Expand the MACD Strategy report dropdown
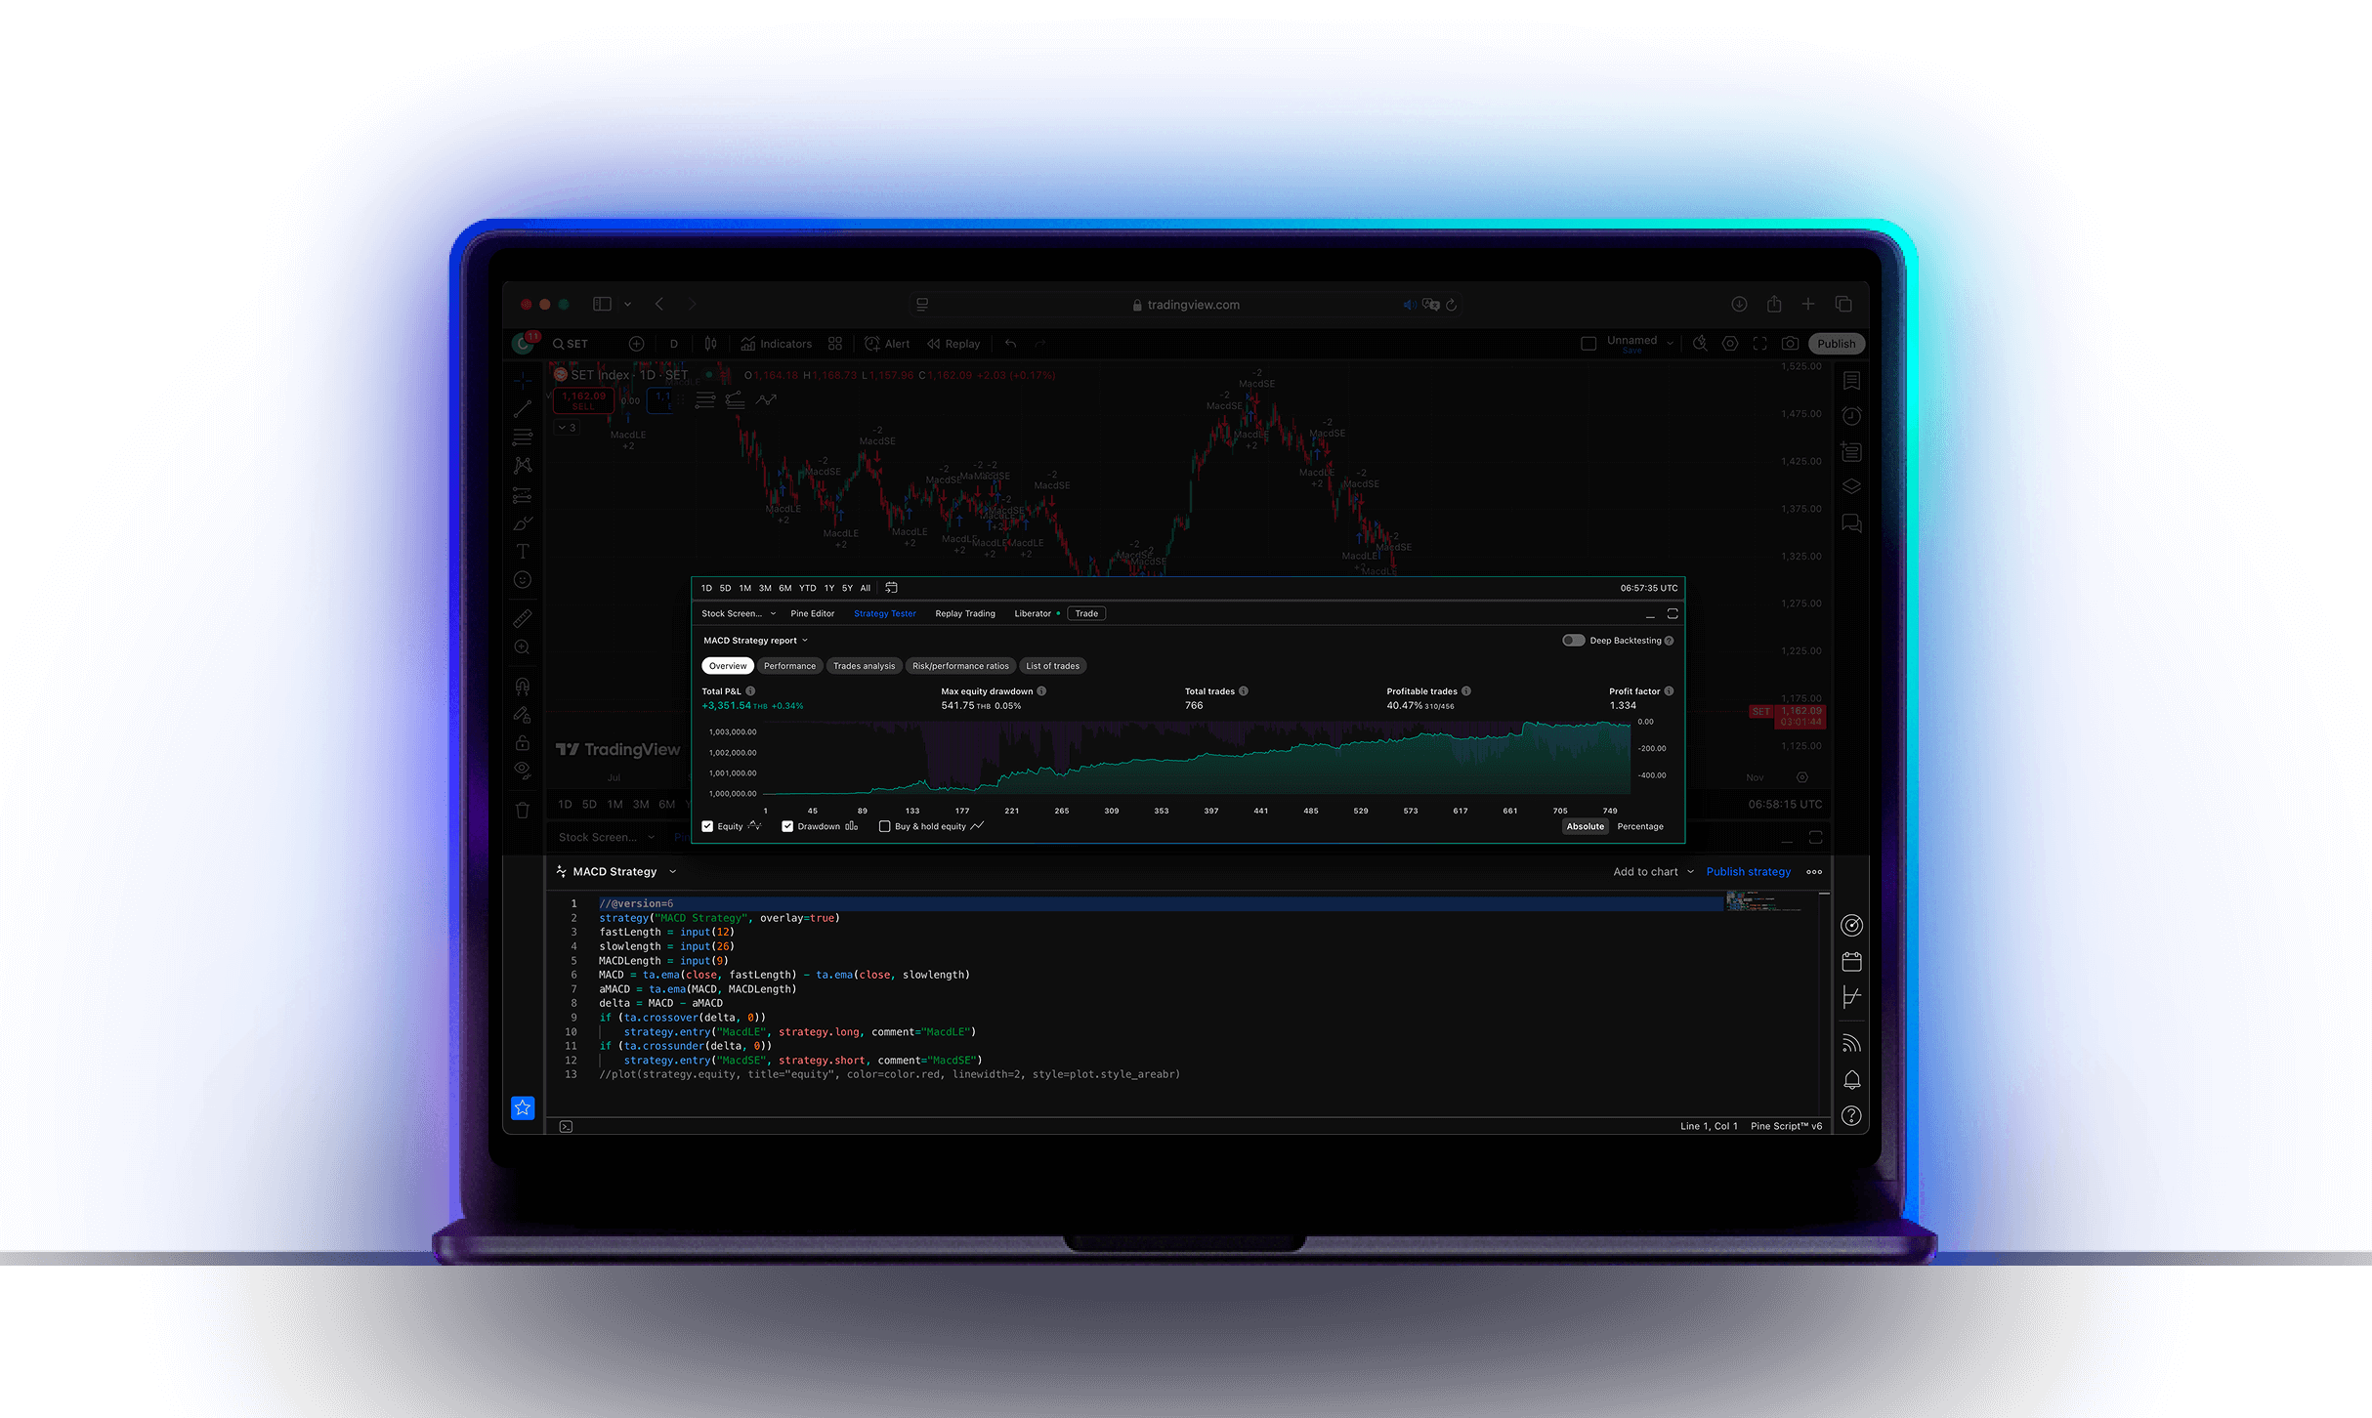Image resolution: width=2372 pixels, height=1418 pixels. 805,638
